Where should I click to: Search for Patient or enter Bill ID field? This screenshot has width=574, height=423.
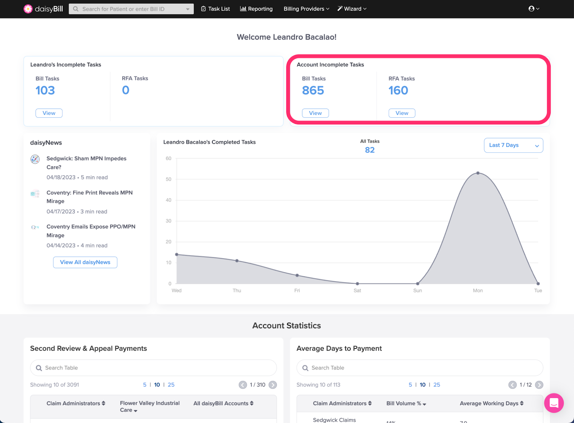click(x=131, y=9)
